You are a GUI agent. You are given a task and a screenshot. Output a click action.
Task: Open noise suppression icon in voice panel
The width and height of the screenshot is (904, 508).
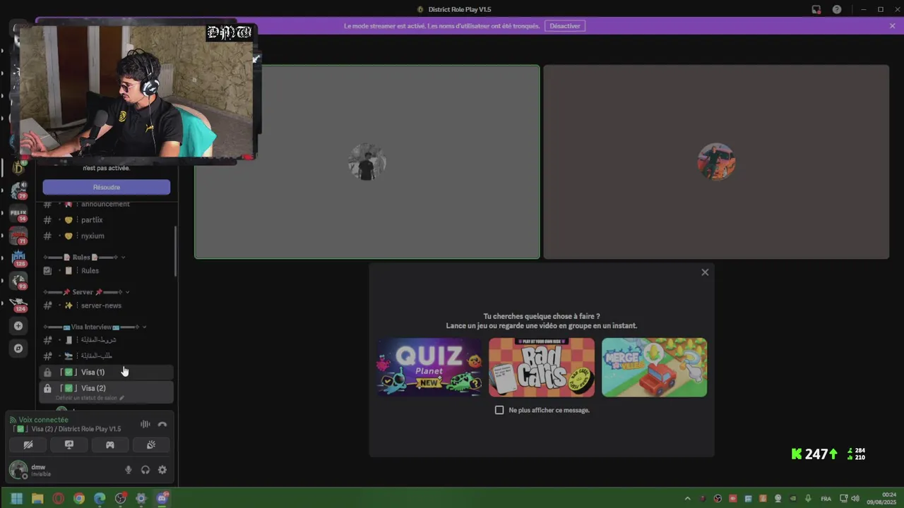click(x=145, y=424)
